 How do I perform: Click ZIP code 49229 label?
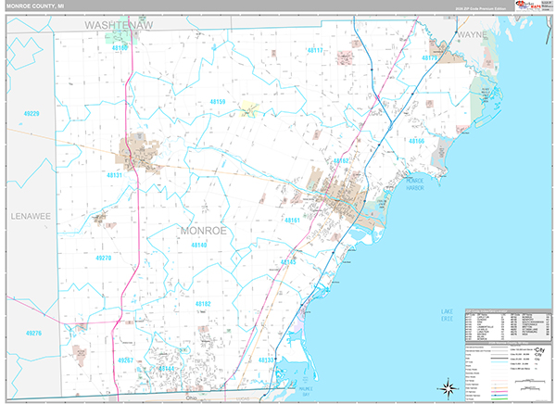coord(32,113)
